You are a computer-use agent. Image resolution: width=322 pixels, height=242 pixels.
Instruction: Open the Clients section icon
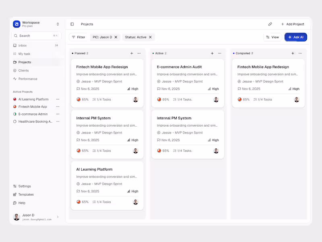15,71
